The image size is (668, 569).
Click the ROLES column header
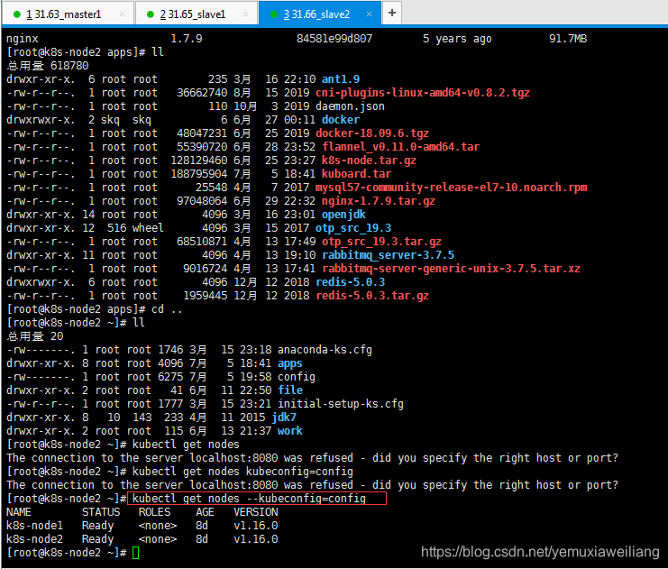pos(155,512)
